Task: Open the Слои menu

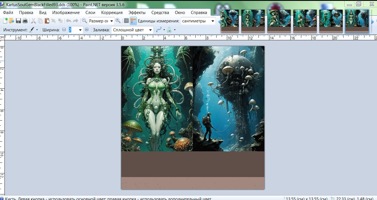Action: (90, 12)
